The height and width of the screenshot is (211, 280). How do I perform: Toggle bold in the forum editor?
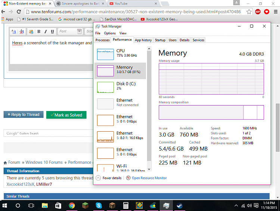pyautogui.click(x=39, y=32)
